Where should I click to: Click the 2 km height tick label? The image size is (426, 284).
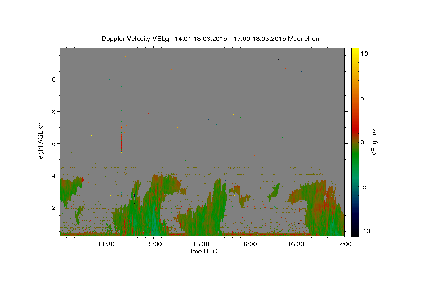54,208
